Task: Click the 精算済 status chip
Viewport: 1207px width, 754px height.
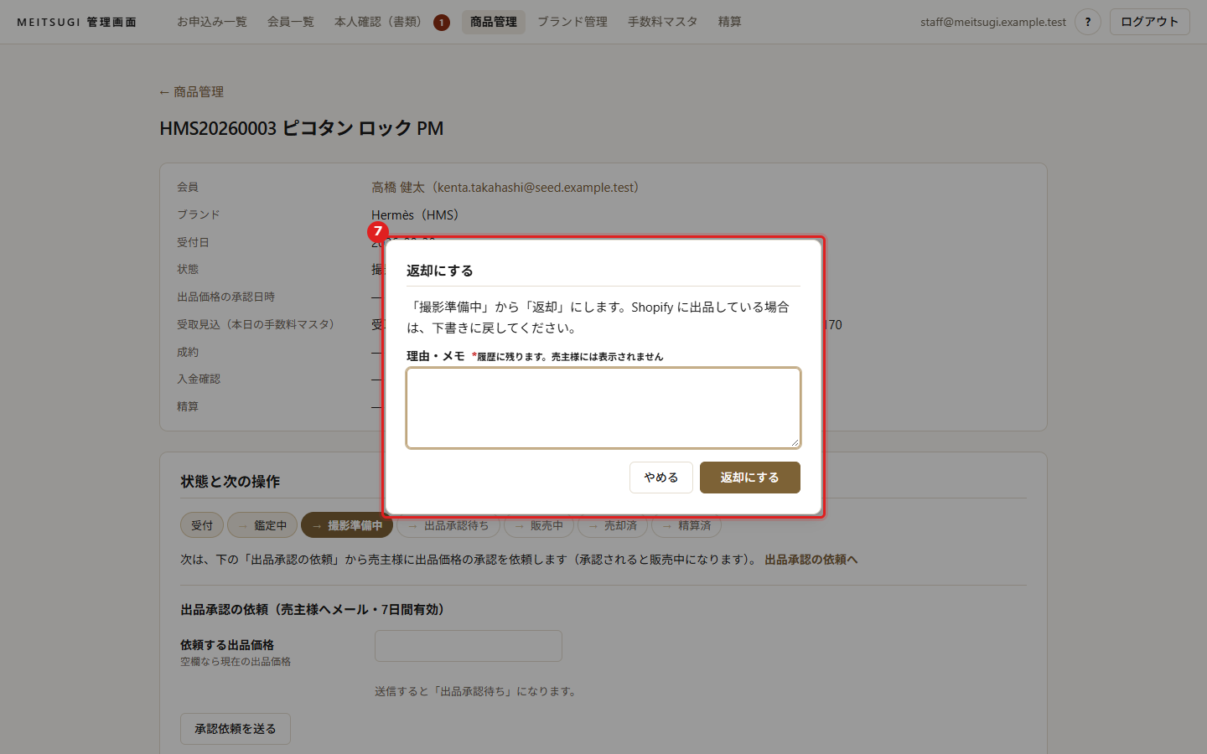Action: pyautogui.click(x=686, y=525)
